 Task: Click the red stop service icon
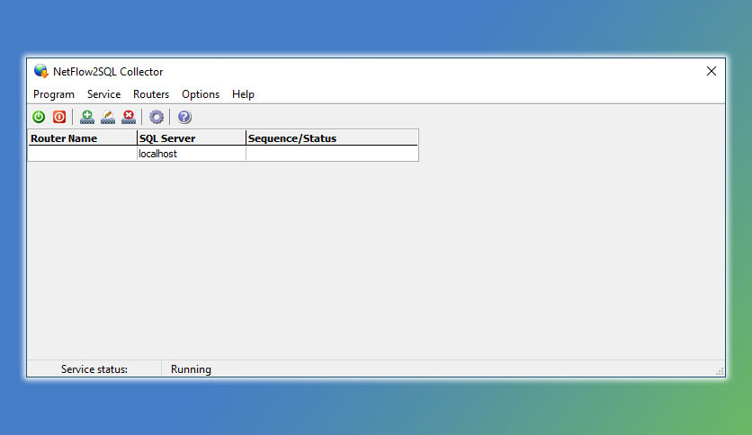click(59, 117)
